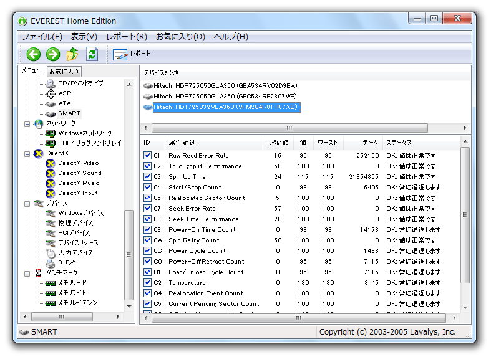Open the DirectX Music icon
This screenshot has width=491, height=357.
click(x=51, y=184)
